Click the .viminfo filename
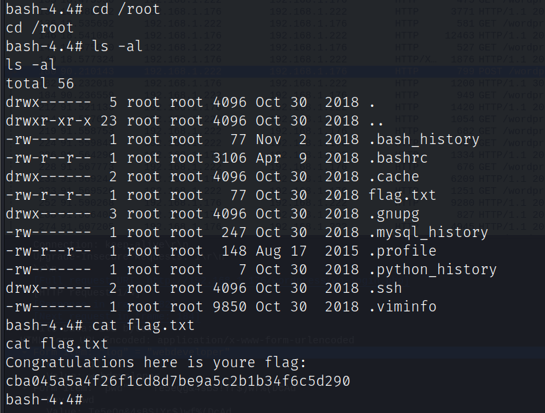Screen dimensions: 545x413 tap(402, 307)
